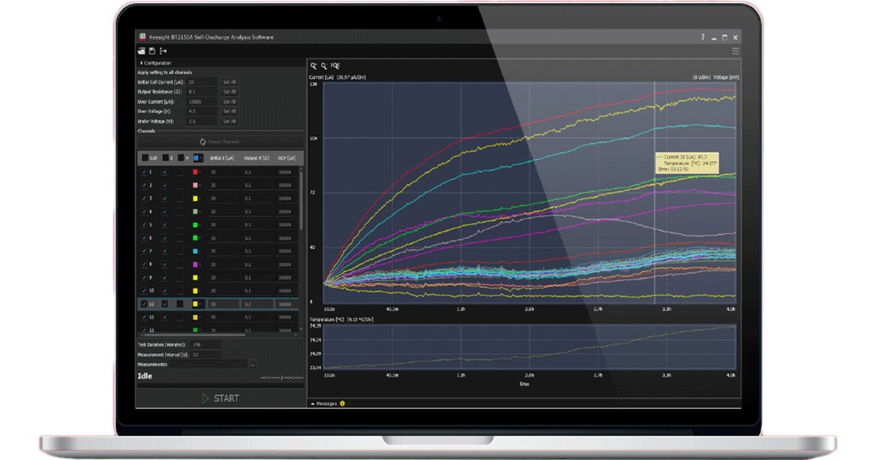The width and height of the screenshot is (879, 460).
Task: Click the Output Resistance input field
Action: [x=203, y=92]
